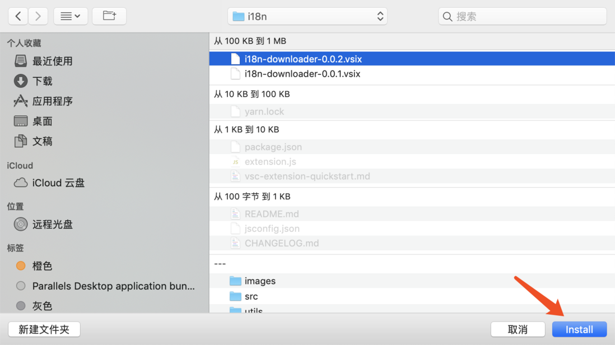Click the 文稿 documents icon
The image size is (615, 345).
click(21, 141)
